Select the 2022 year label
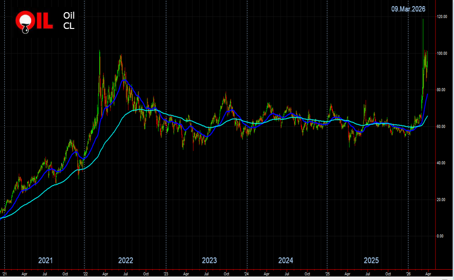454x280 pixels. [x=125, y=260]
